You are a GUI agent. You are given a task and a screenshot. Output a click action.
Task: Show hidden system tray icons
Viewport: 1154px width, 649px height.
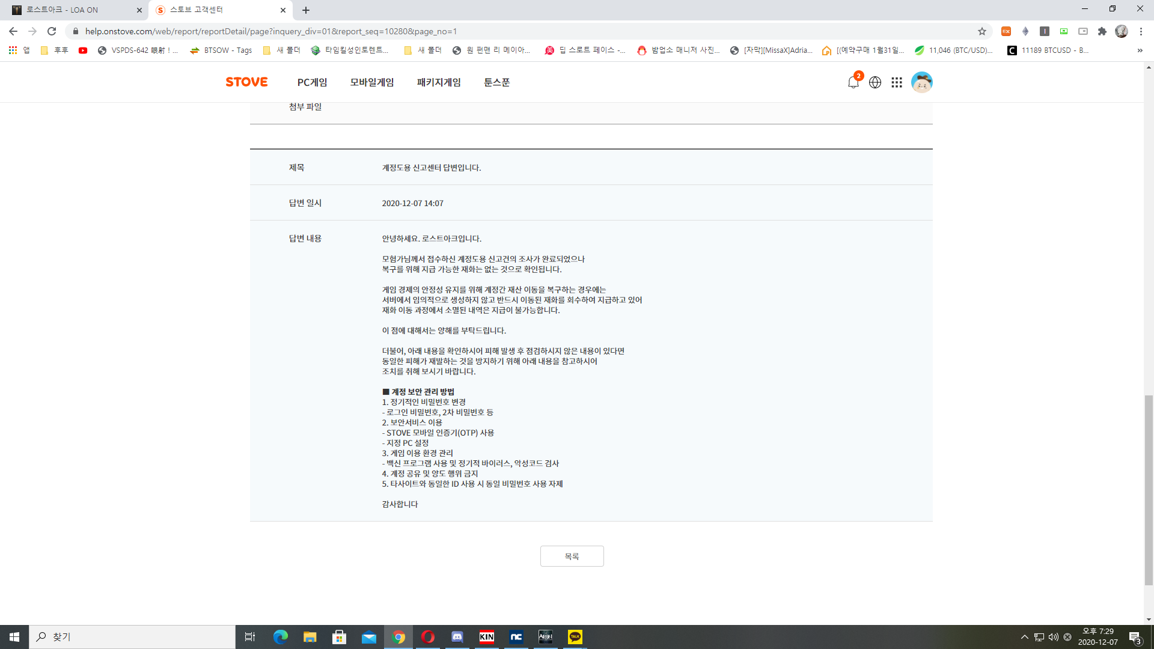pos(1025,637)
